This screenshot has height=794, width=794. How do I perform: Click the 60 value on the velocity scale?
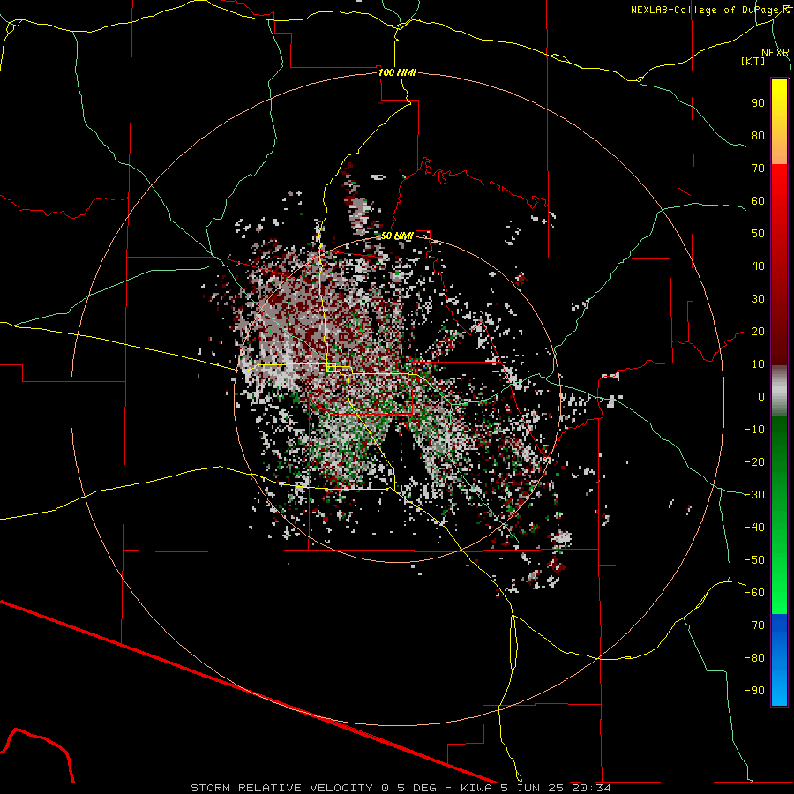[758, 200]
